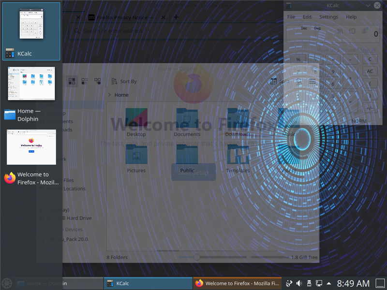Click '1.8 GiB free' in Dolphin status bar
Image resolution: width=387 pixels, height=290 pixels.
(x=304, y=257)
